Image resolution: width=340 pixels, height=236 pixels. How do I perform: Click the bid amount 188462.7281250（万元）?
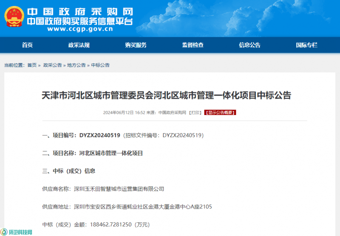tap(120, 225)
